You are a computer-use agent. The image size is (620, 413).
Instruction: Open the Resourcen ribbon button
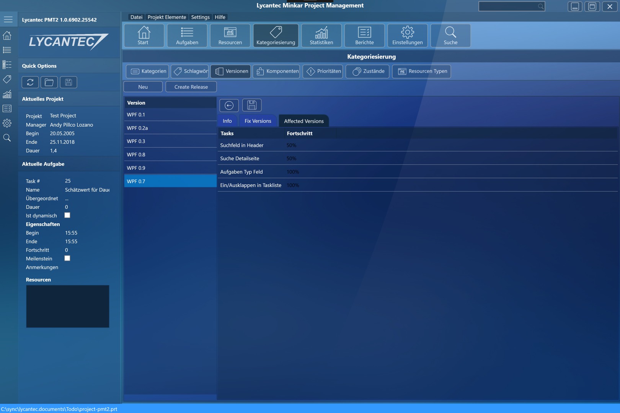230,36
